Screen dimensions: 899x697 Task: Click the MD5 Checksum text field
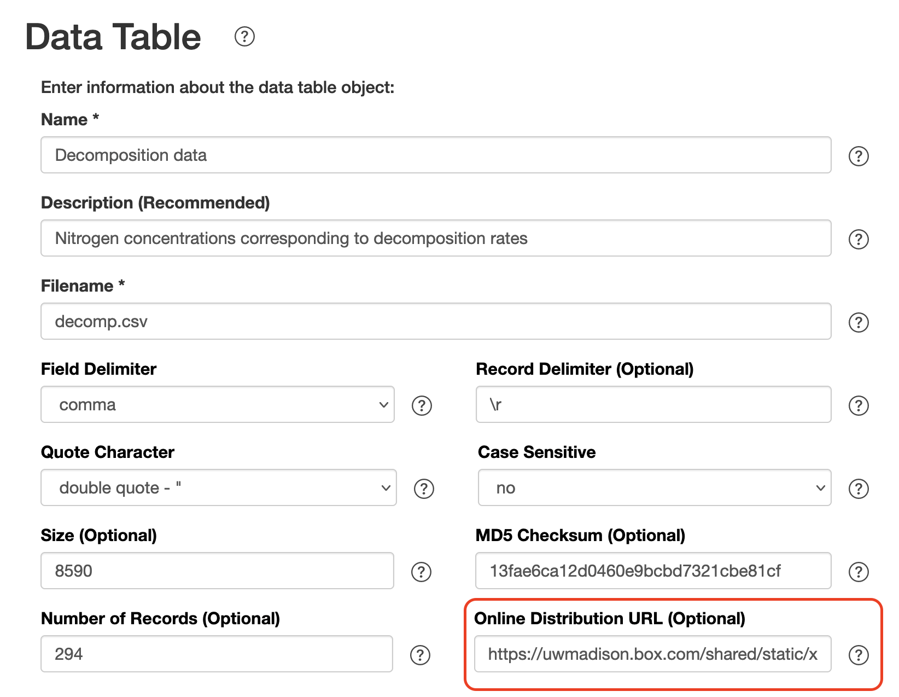point(653,571)
